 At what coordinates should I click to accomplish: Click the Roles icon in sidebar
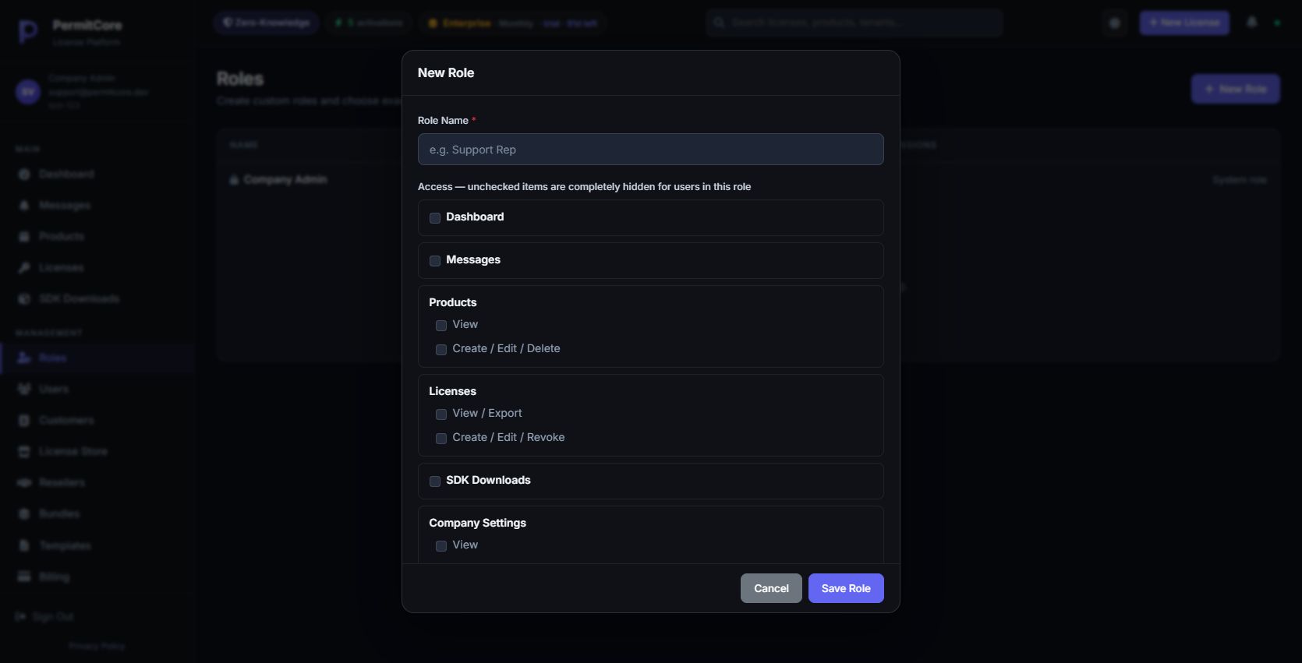click(24, 358)
